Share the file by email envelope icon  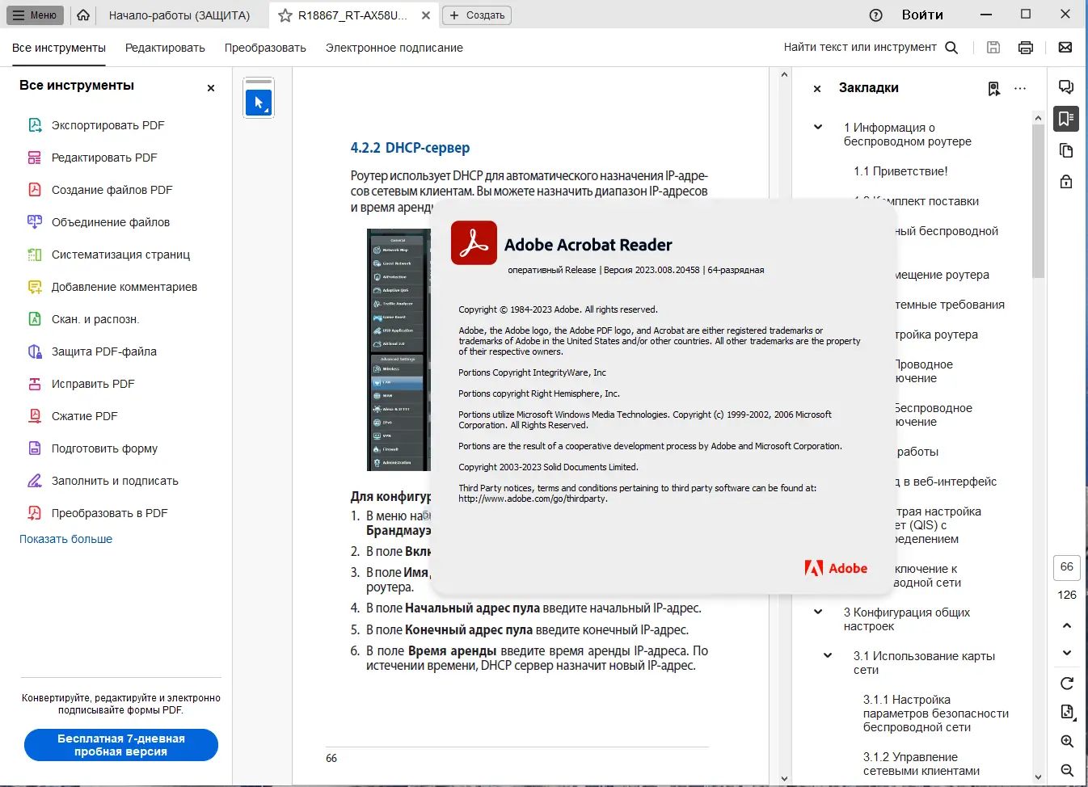(1065, 48)
